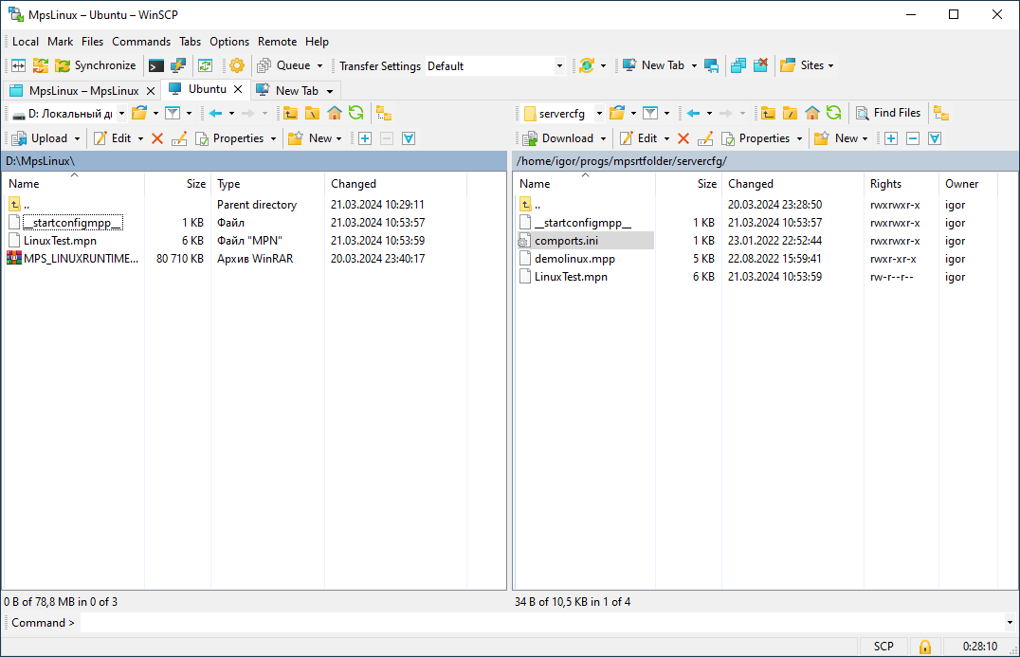
Task: Close the MpsLinux – MpsLinux tab
Action: click(151, 91)
